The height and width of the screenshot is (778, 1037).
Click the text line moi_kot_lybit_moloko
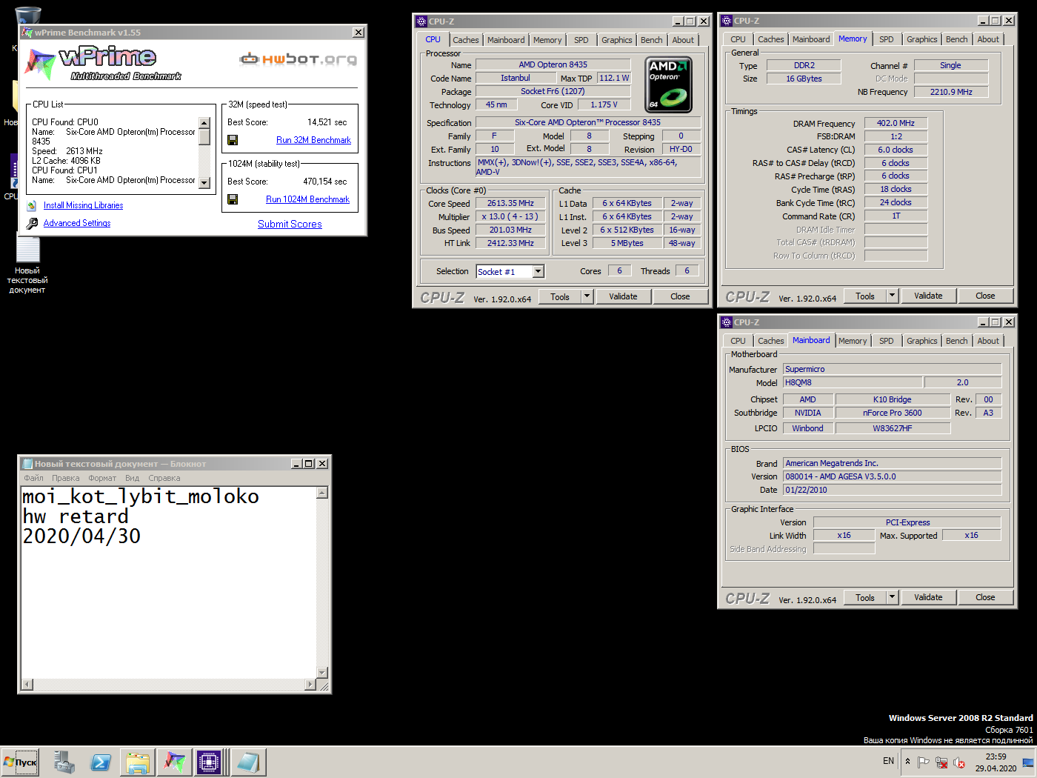[x=141, y=496]
